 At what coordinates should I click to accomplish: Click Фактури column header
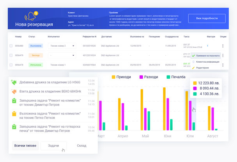pyautogui.click(x=211, y=37)
